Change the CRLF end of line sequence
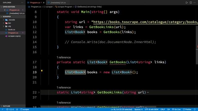 pyautogui.click(x=163, y=109)
